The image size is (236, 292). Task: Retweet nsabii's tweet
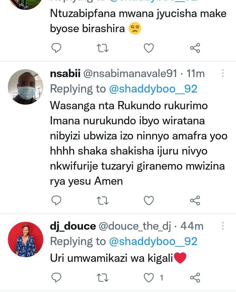pyautogui.click(x=103, y=200)
